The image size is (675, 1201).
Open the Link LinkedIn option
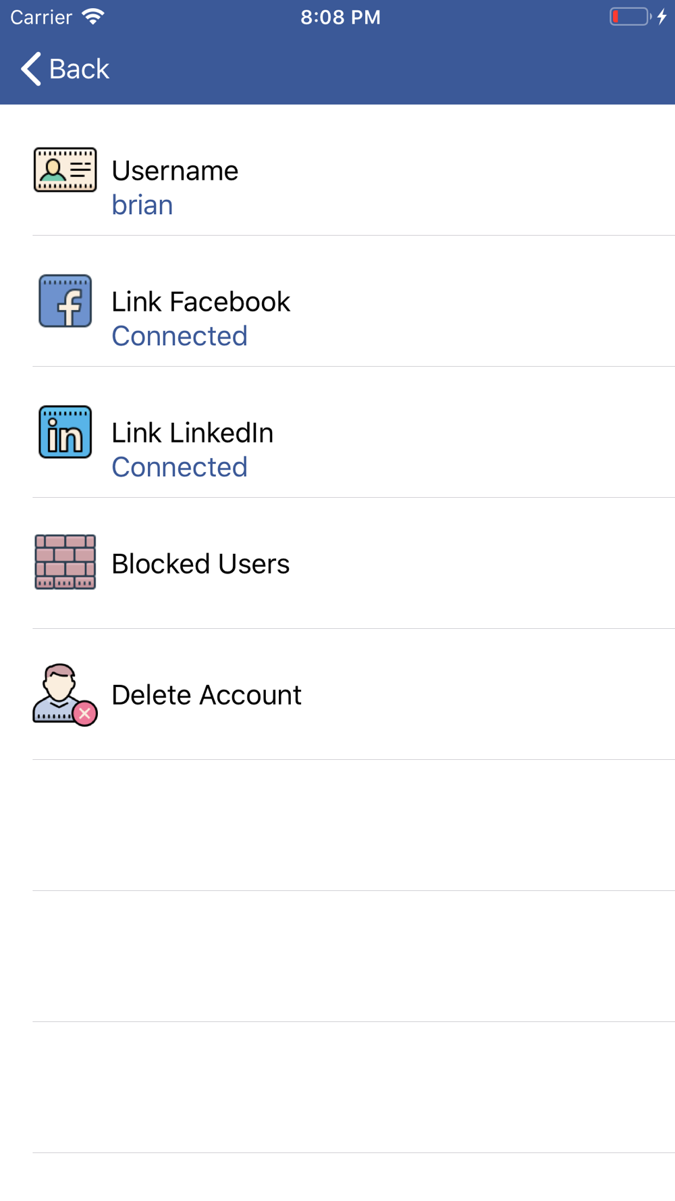point(337,432)
